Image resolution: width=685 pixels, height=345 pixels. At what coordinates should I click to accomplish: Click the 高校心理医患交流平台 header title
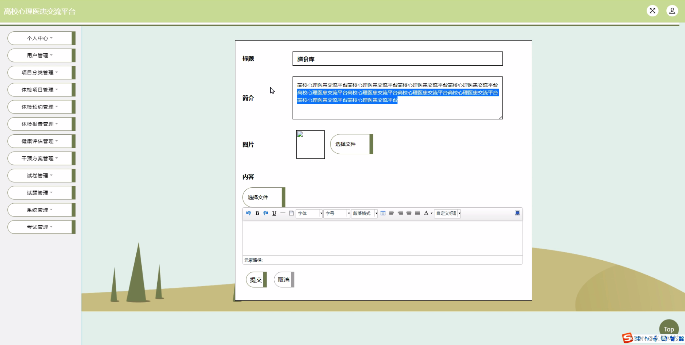pos(39,11)
